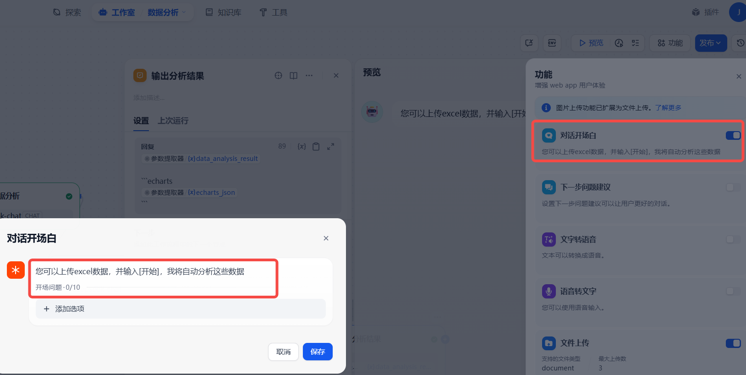The width and height of the screenshot is (746, 375).
Task: Open run history clock icon in toolbar
Action: [619, 43]
